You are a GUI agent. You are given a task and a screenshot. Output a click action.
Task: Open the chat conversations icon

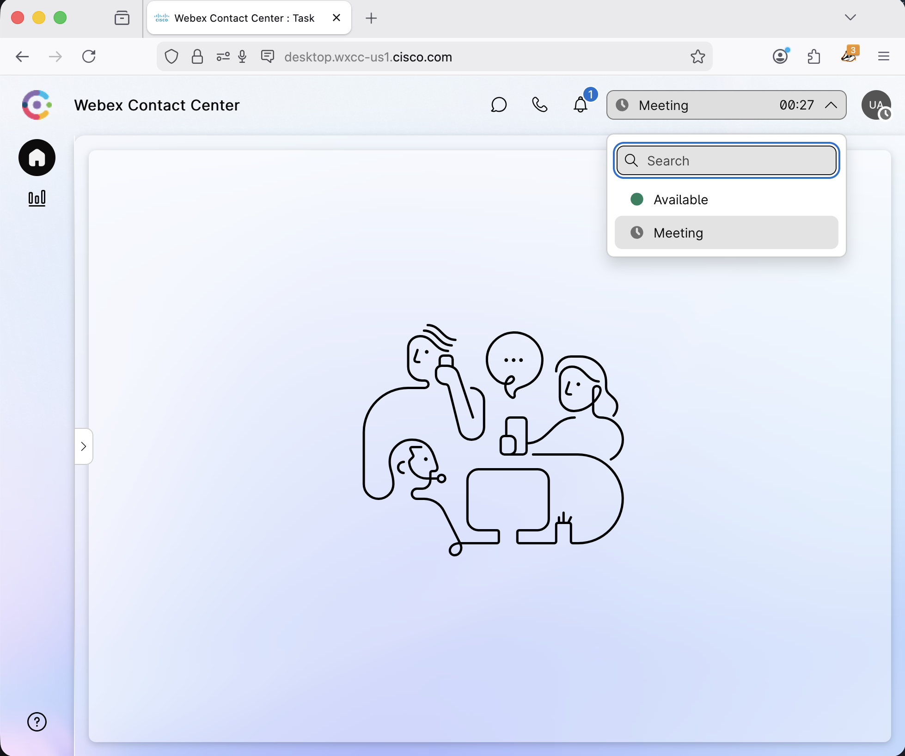(x=499, y=105)
